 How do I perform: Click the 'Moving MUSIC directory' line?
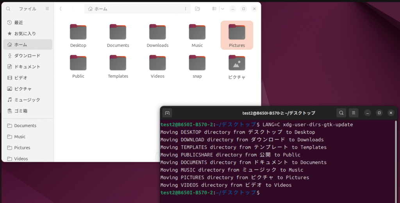232,170
